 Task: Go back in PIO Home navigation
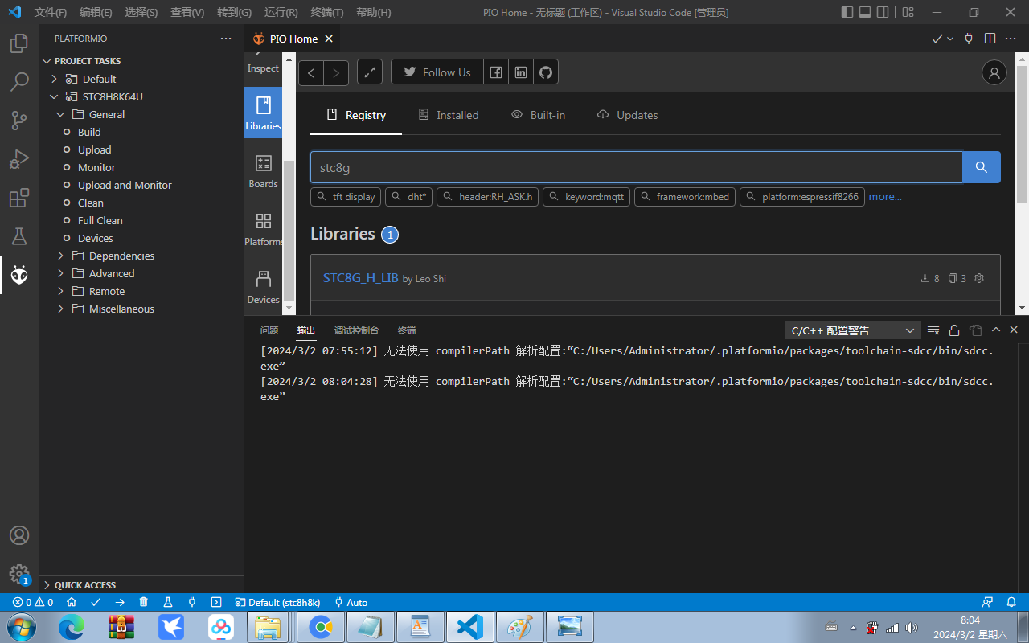[311, 72]
